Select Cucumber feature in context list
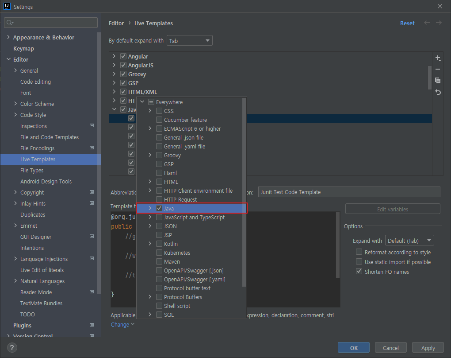Image resolution: width=451 pixels, height=358 pixels. point(185,120)
